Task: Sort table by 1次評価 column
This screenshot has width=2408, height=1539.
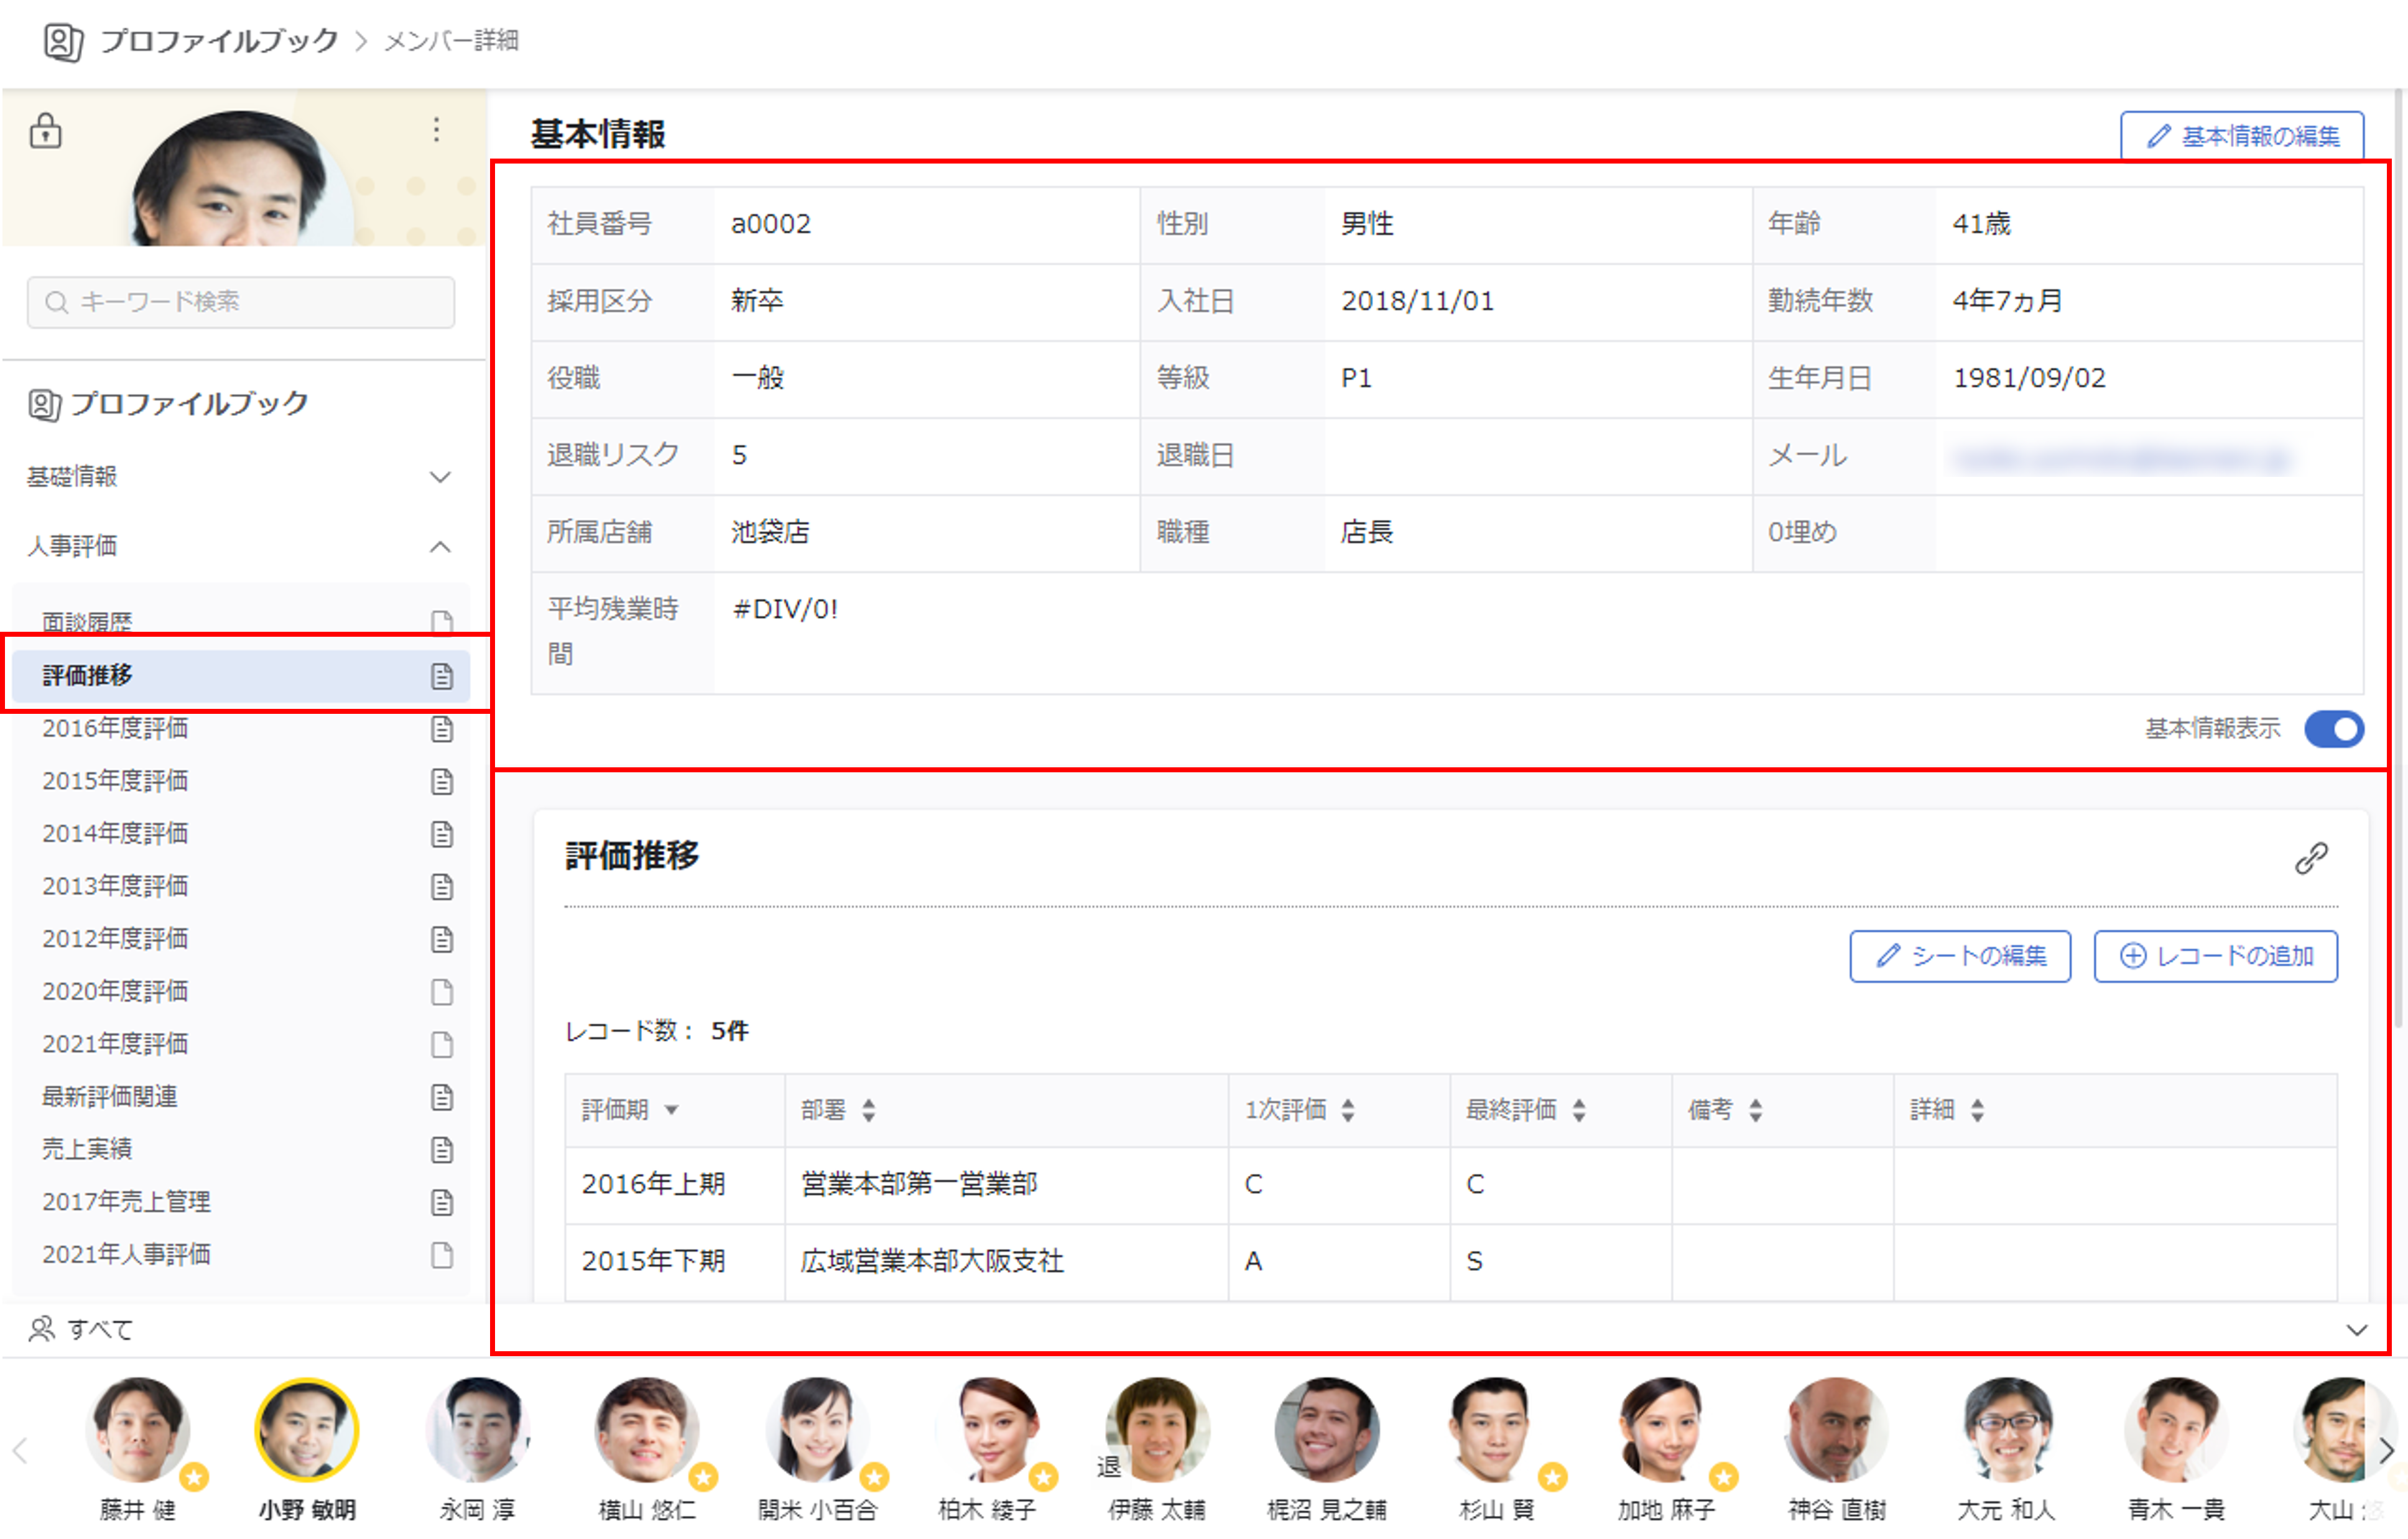Action: pyautogui.click(x=1348, y=1110)
